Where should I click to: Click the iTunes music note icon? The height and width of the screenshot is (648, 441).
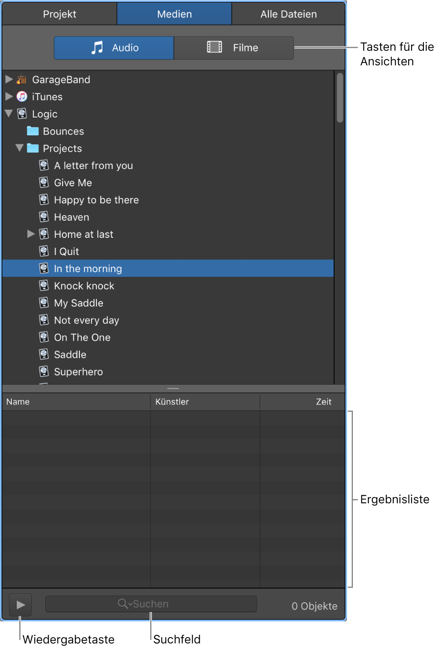tap(22, 96)
